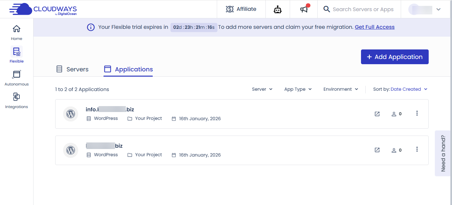Switch to the Servers tab
The width and height of the screenshot is (452, 205).
(x=72, y=69)
